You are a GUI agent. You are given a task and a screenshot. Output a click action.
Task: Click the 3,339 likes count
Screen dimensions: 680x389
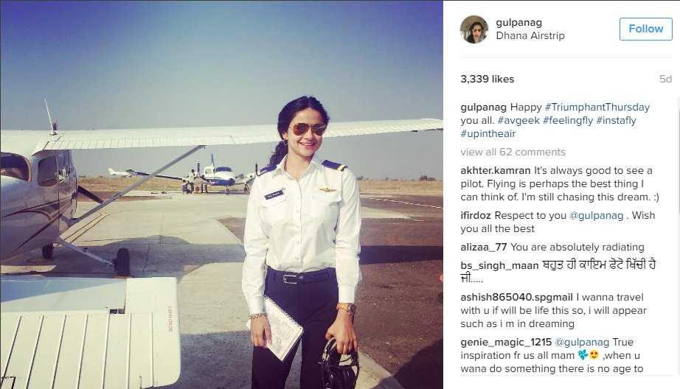(487, 79)
